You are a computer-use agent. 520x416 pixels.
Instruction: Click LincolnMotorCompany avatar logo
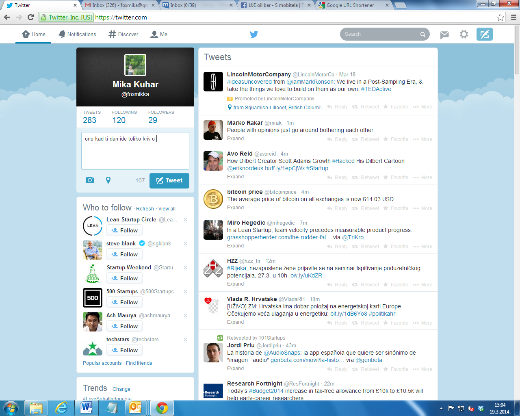[x=213, y=82]
